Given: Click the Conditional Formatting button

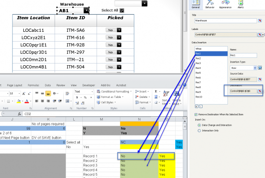Looking at the screenshot, I should [x=114, y=92].
